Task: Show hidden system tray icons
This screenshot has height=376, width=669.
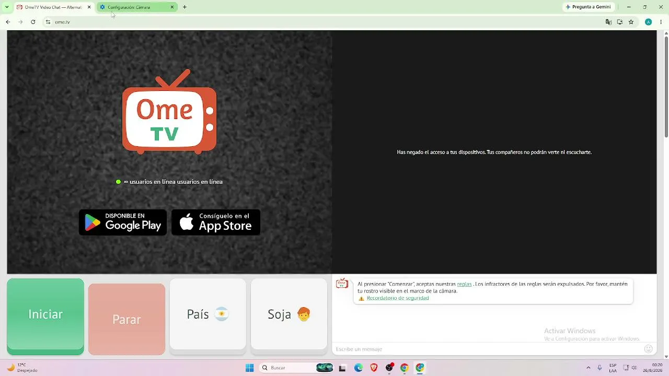Action: click(589, 368)
